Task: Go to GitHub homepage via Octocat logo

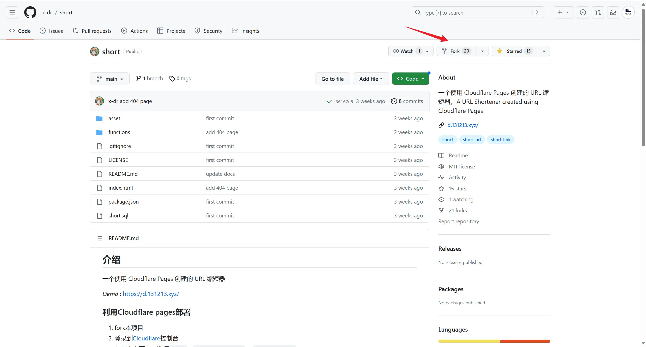Action: (30, 12)
